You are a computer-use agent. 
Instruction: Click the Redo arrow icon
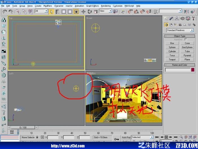(11, 12)
